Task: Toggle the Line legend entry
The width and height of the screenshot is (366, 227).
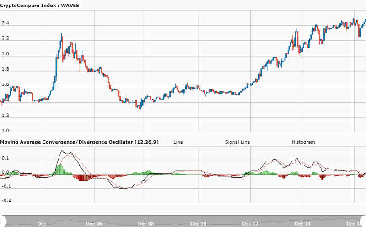Action: coord(178,142)
